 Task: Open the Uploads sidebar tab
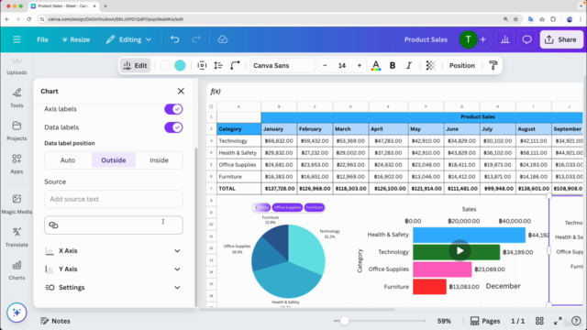click(x=17, y=66)
